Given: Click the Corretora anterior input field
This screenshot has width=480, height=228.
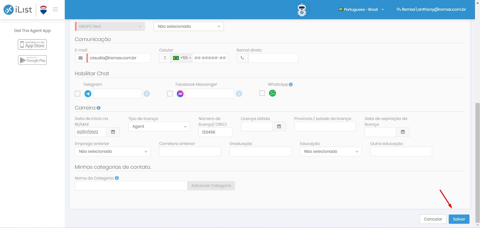Looking at the screenshot, I should (x=190, y=151).
